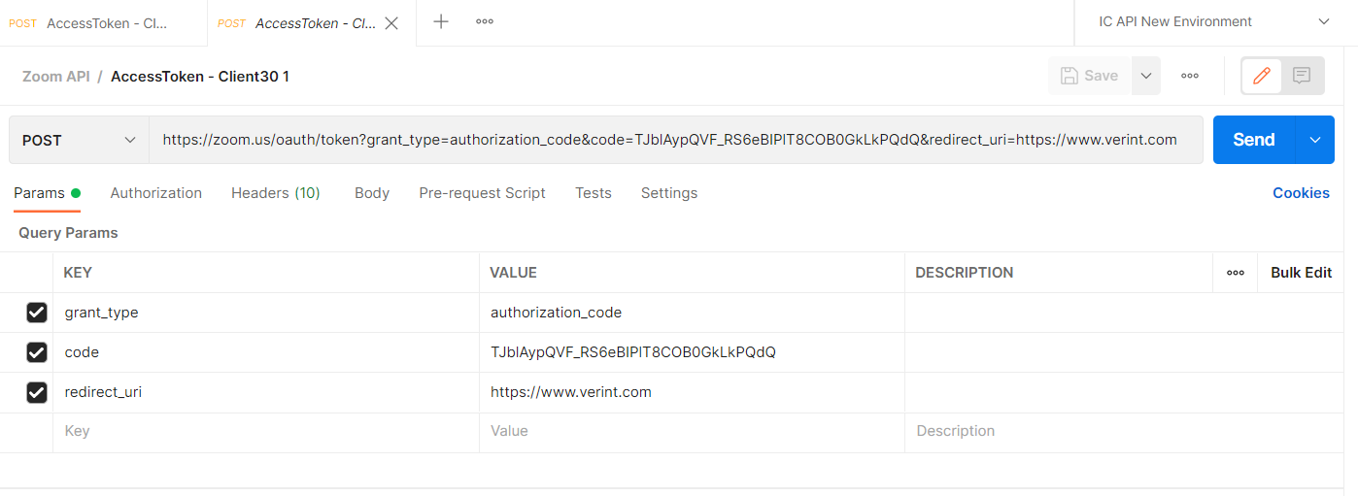This screenshot has height=496, width=1358.
Task: Select the pencil edit mode icon
Action: click(1262, 76)
